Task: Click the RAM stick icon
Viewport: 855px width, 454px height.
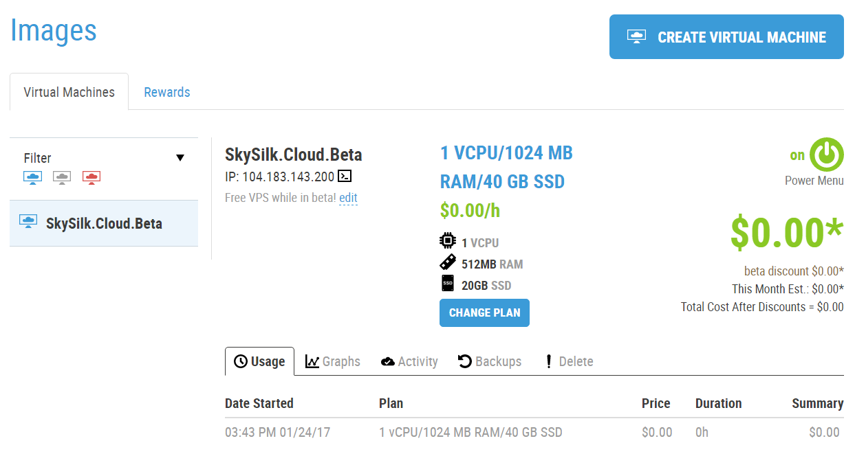Action: (448, 263)
